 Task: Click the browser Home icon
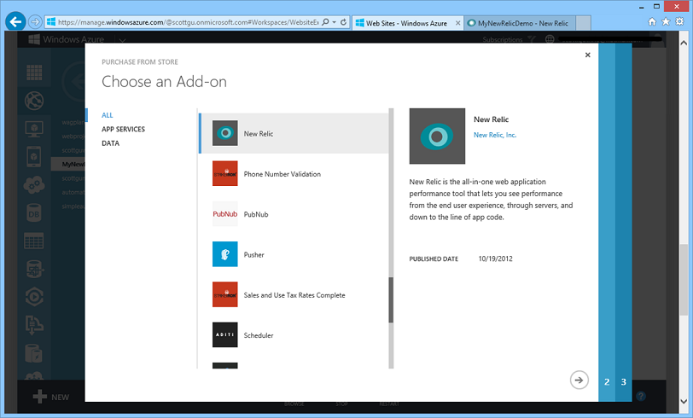[x=652, y=21]
